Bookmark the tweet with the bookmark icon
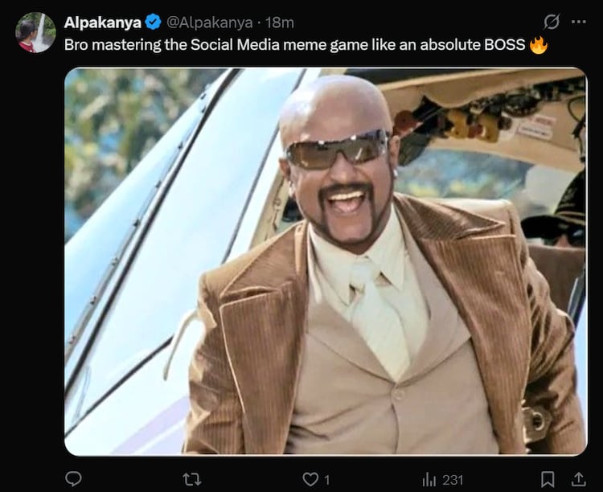Screen dimensions: 603x492 click(548, 479)
